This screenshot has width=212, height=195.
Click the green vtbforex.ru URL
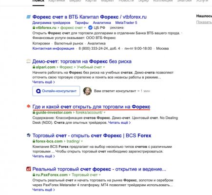point(46,28)
